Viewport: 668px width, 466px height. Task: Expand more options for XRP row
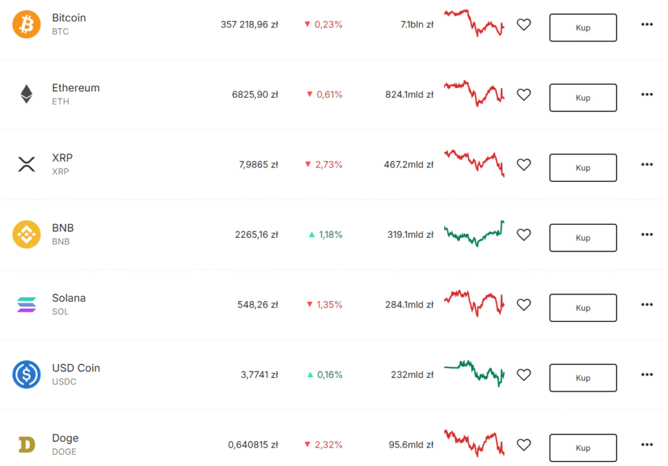click(x=646, y=164)
